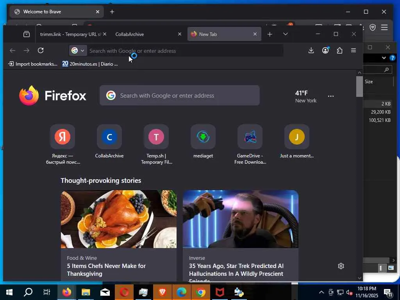Viewport: 400px width, 300px height.
Task: Open Firefox extensions puzzle icon
Action: [339, 50]
